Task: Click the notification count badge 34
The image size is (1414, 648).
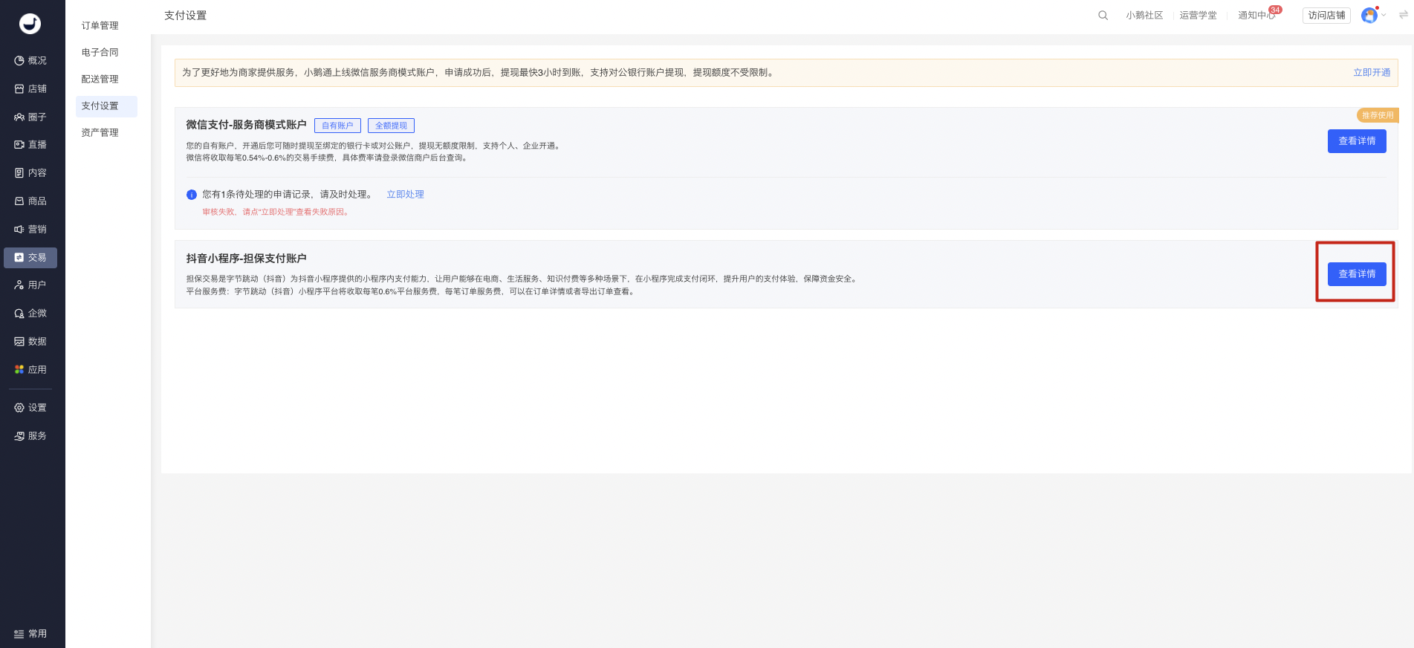Action: click(1275, 10)
